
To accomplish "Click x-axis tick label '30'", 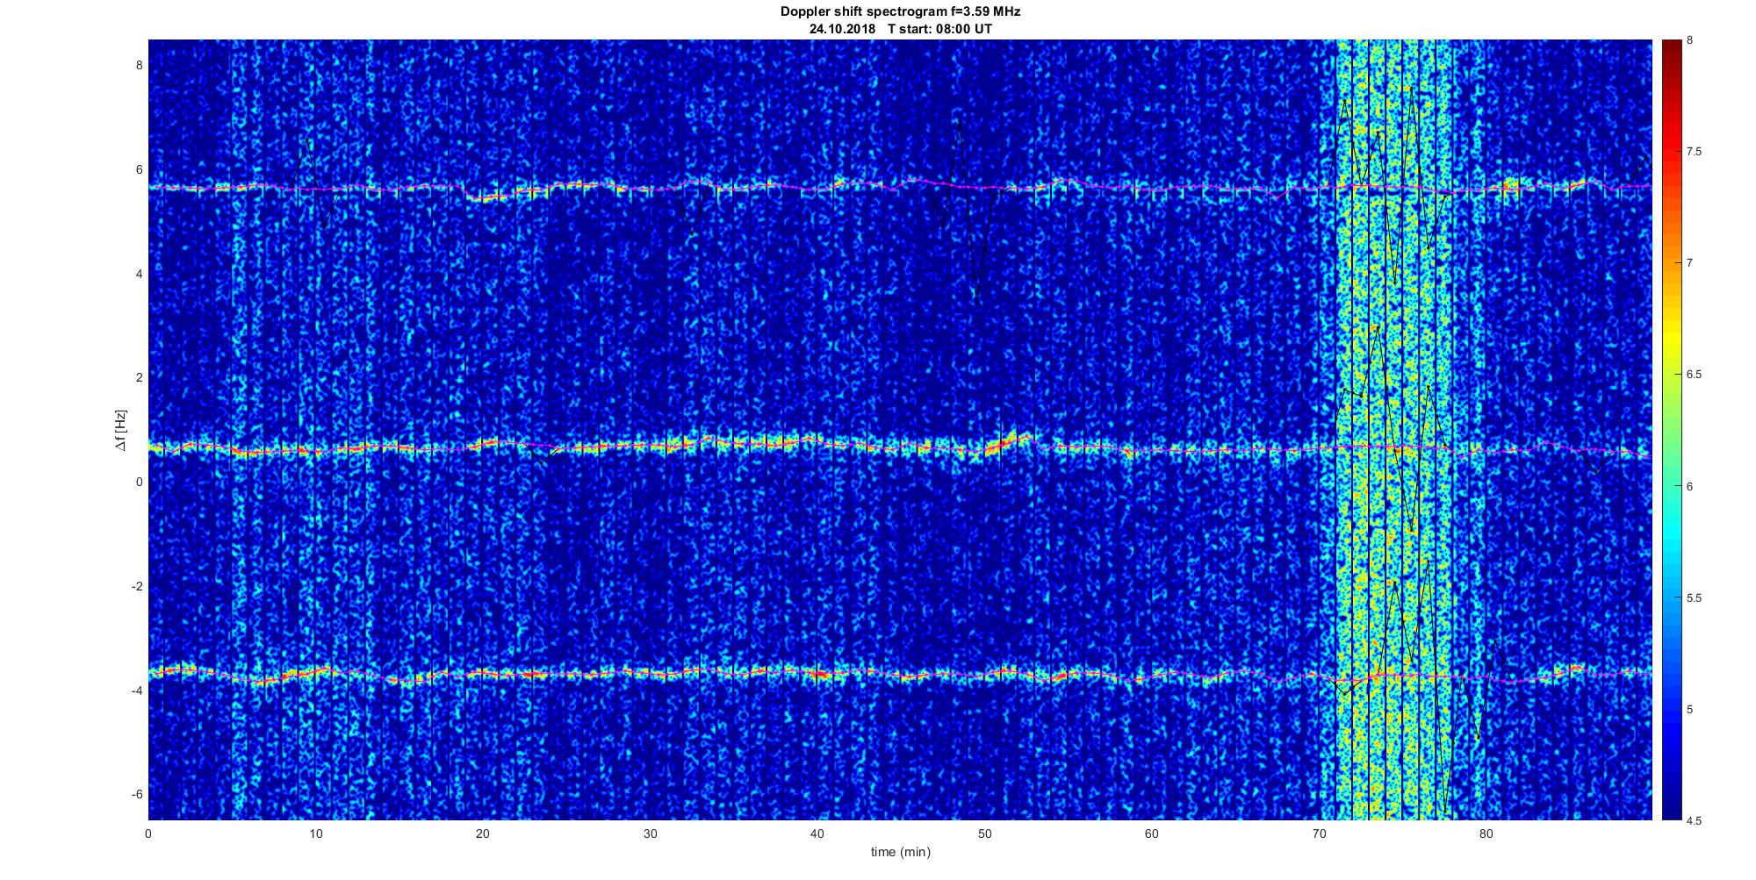I will 650,833.
